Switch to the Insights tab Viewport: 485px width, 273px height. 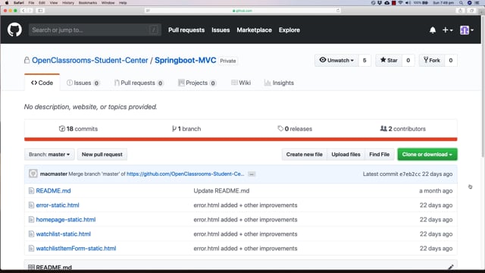(x=279, y=83)
